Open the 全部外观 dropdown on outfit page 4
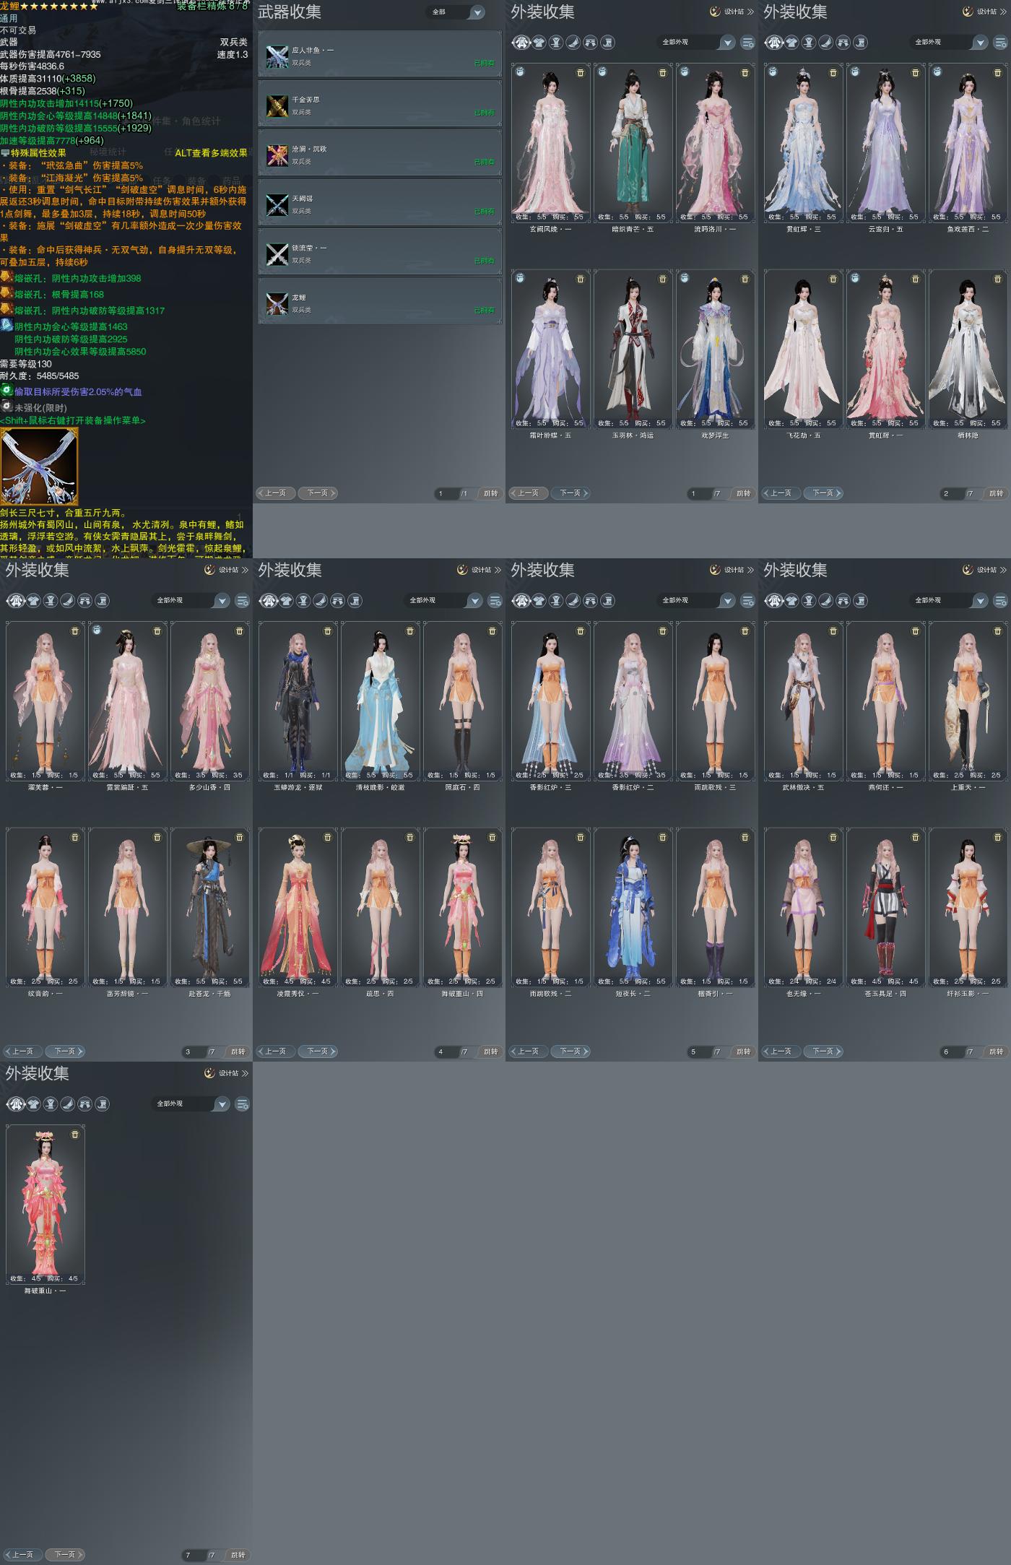 click(x=443, y=601)
